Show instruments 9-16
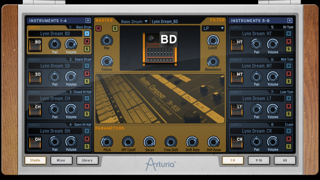This screenshot has width=320, height=180. point(259,160)
